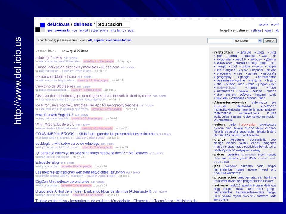Select the bangladesh tag under paises
This screenshot has height=214, width=286.
pos(248,155)
